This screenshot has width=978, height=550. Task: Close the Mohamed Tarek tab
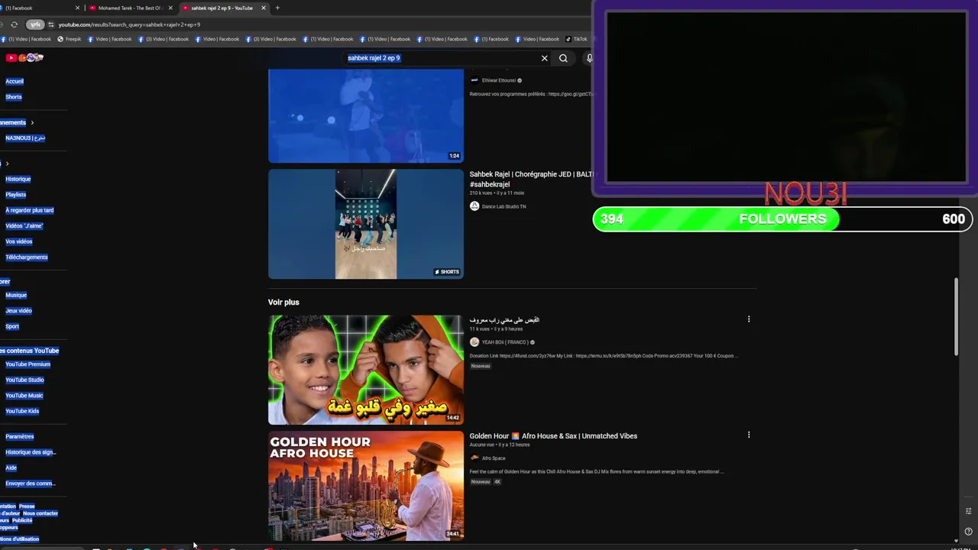pyautogui.click(x=170, y=8)
